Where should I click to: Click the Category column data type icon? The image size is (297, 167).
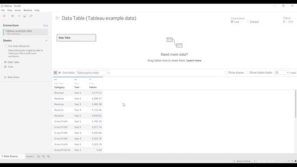(x=56, y=79)
